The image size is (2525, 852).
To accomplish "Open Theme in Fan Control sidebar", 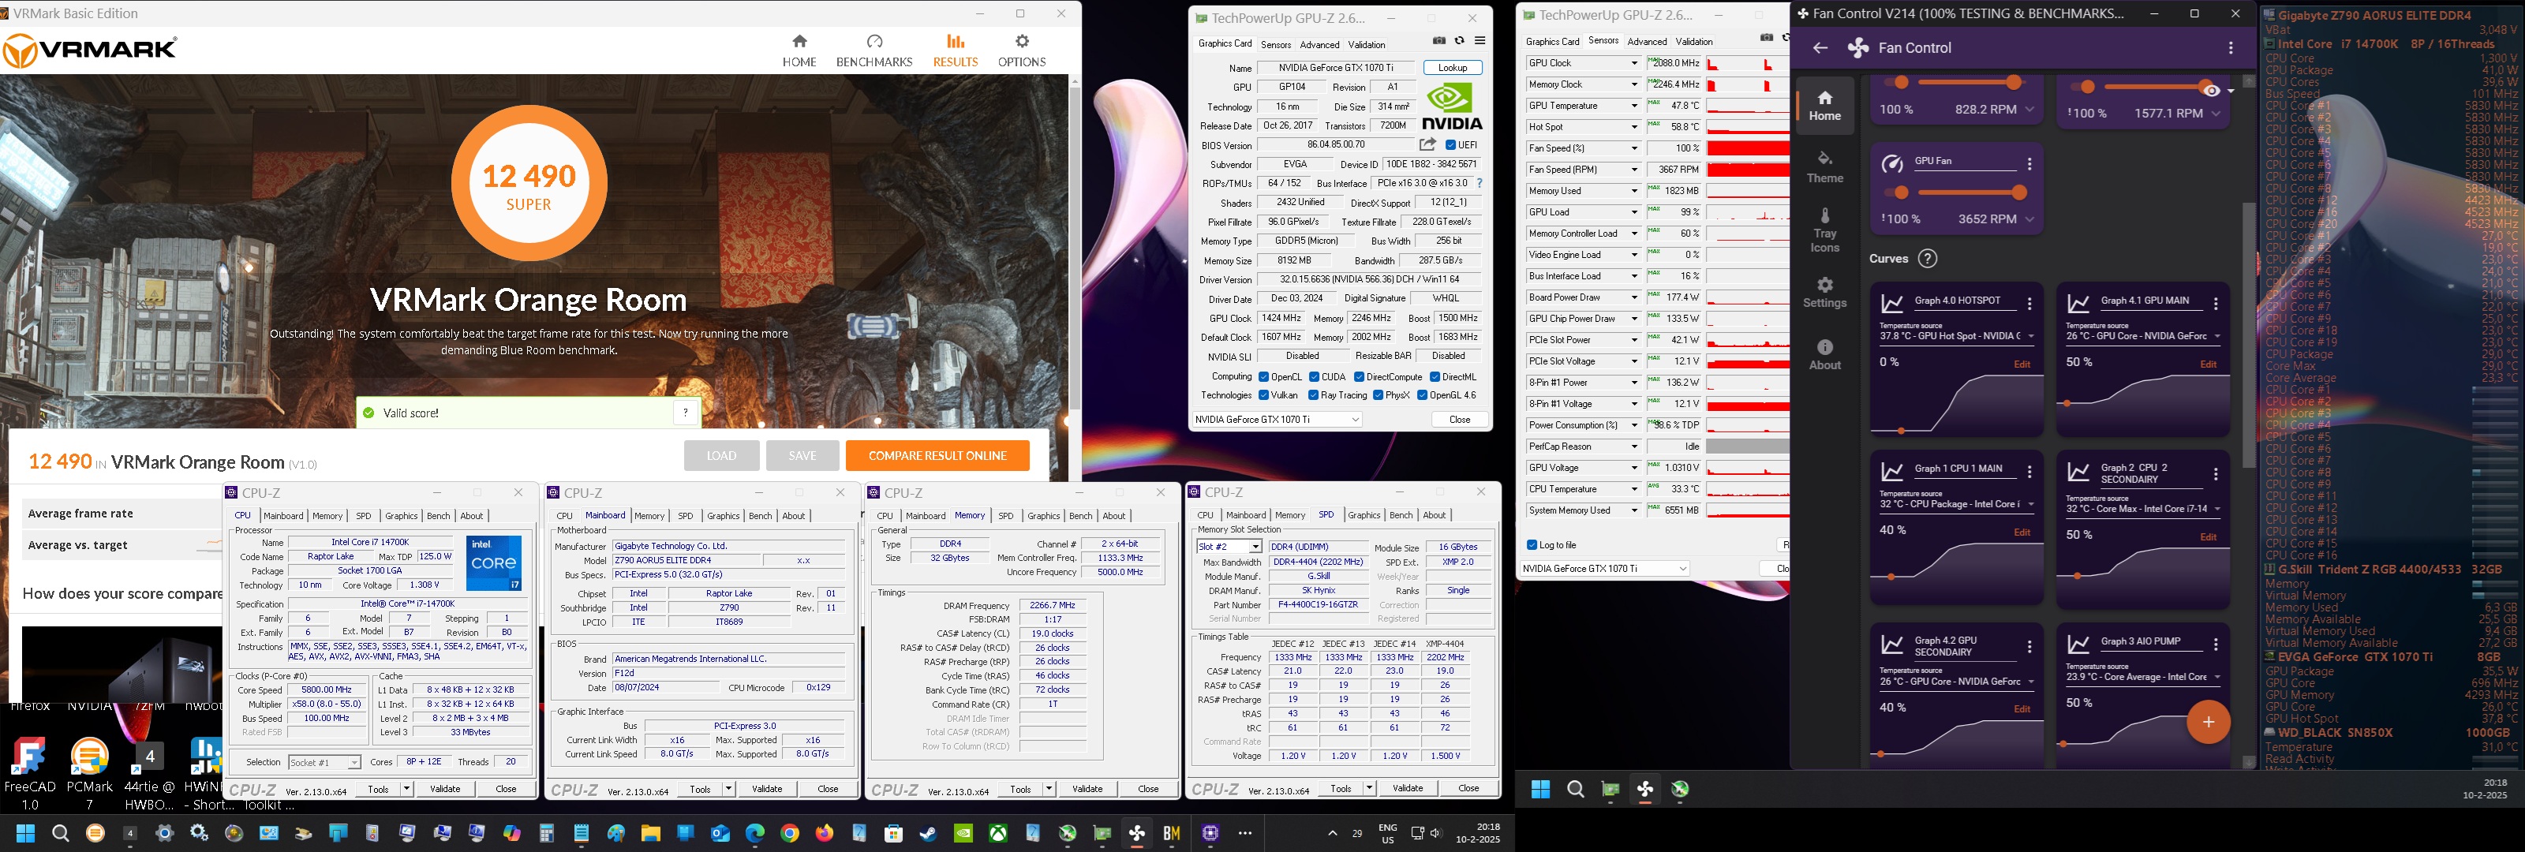I will 1824,166.
